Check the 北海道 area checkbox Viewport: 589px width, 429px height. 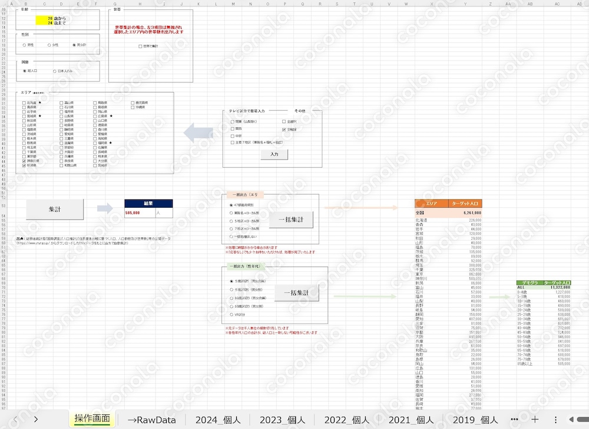(24, 102)
